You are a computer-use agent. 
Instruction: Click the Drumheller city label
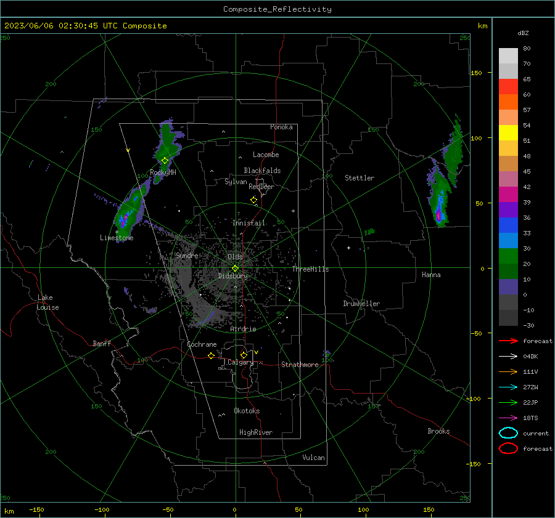(x=361, y=304)
